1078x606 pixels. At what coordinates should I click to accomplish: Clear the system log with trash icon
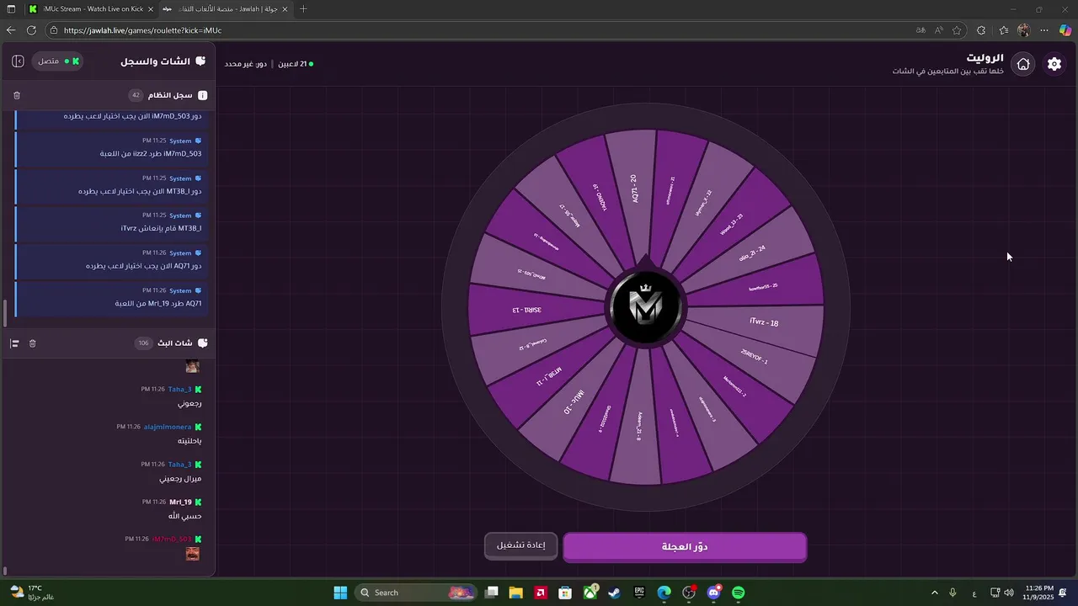17,95
